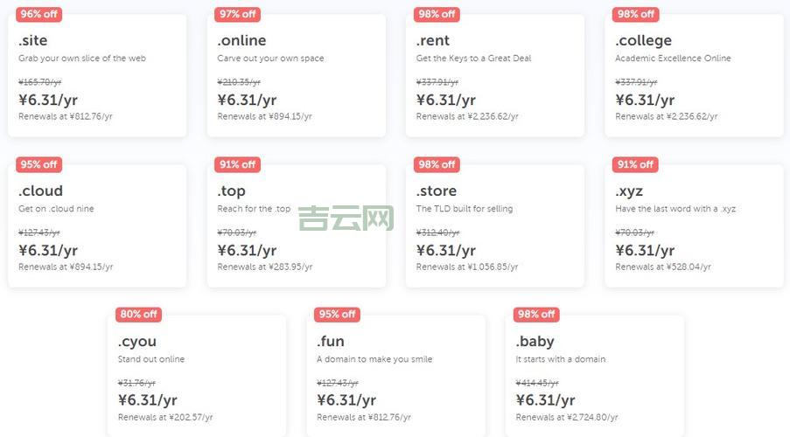Click the 'Get on .cloud nine' tagline
Viewport: 790px width, 437px height.
(56, 209)
